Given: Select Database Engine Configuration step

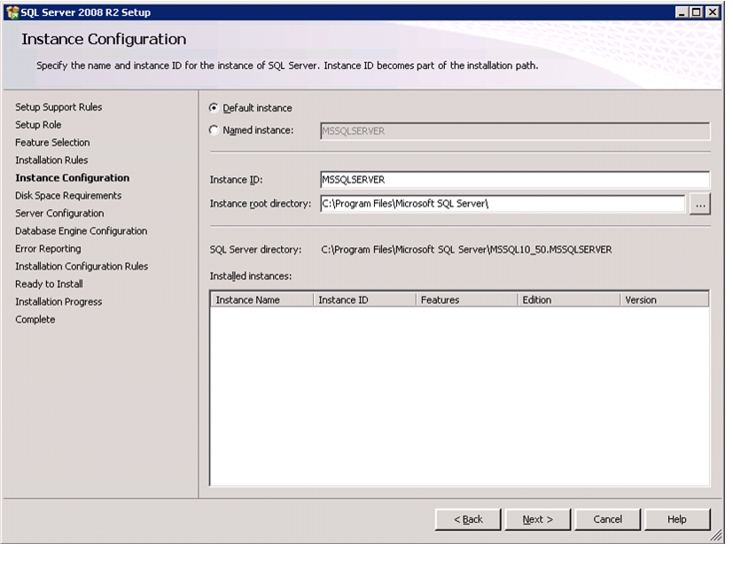Looking at the screenshot, I should [x=81, y=231].
